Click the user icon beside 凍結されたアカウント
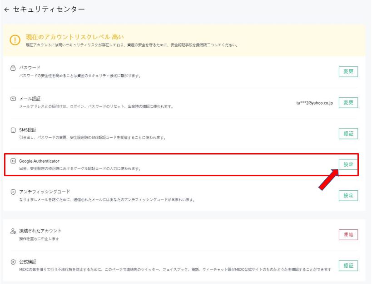This screenshot has width=372, height=284. pos(13,231)
